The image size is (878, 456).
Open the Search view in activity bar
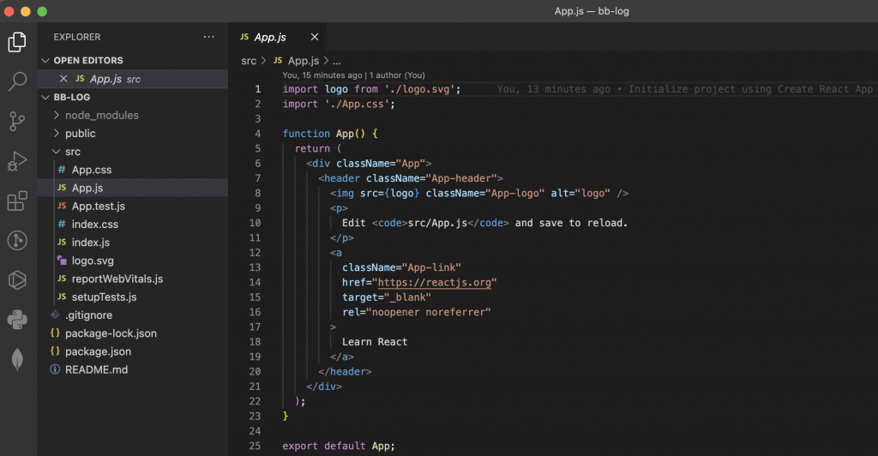pyautogui.click(x=17, y=81)
